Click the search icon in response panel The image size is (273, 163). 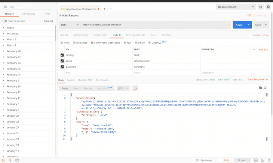(266, 88)
